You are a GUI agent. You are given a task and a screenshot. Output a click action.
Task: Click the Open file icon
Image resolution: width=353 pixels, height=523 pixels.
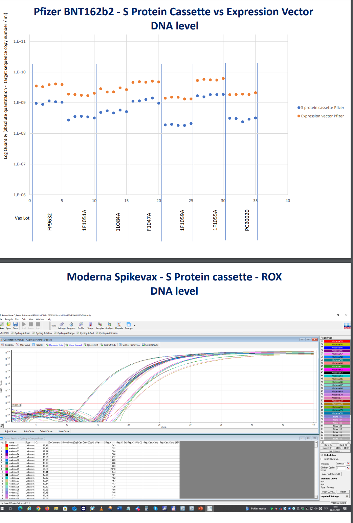point(8,325)
